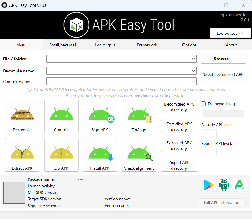
Task: Click the 'Launch activity:' label
Action: tap(42, 186)
